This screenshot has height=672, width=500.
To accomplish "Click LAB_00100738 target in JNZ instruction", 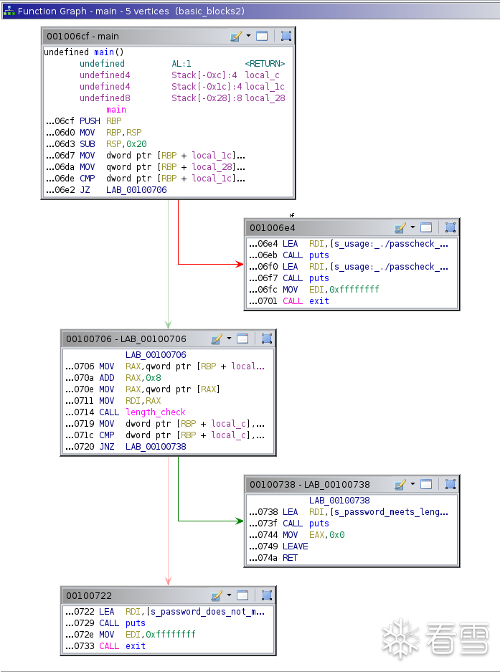I will pos(156,447).
